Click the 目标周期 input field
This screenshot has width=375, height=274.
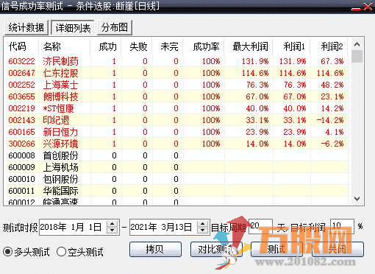click(260, 227)
